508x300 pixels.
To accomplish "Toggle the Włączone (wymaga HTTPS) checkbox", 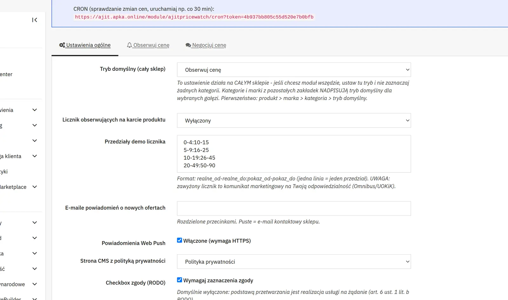I will pyautogui.click(x=180, y=240).
